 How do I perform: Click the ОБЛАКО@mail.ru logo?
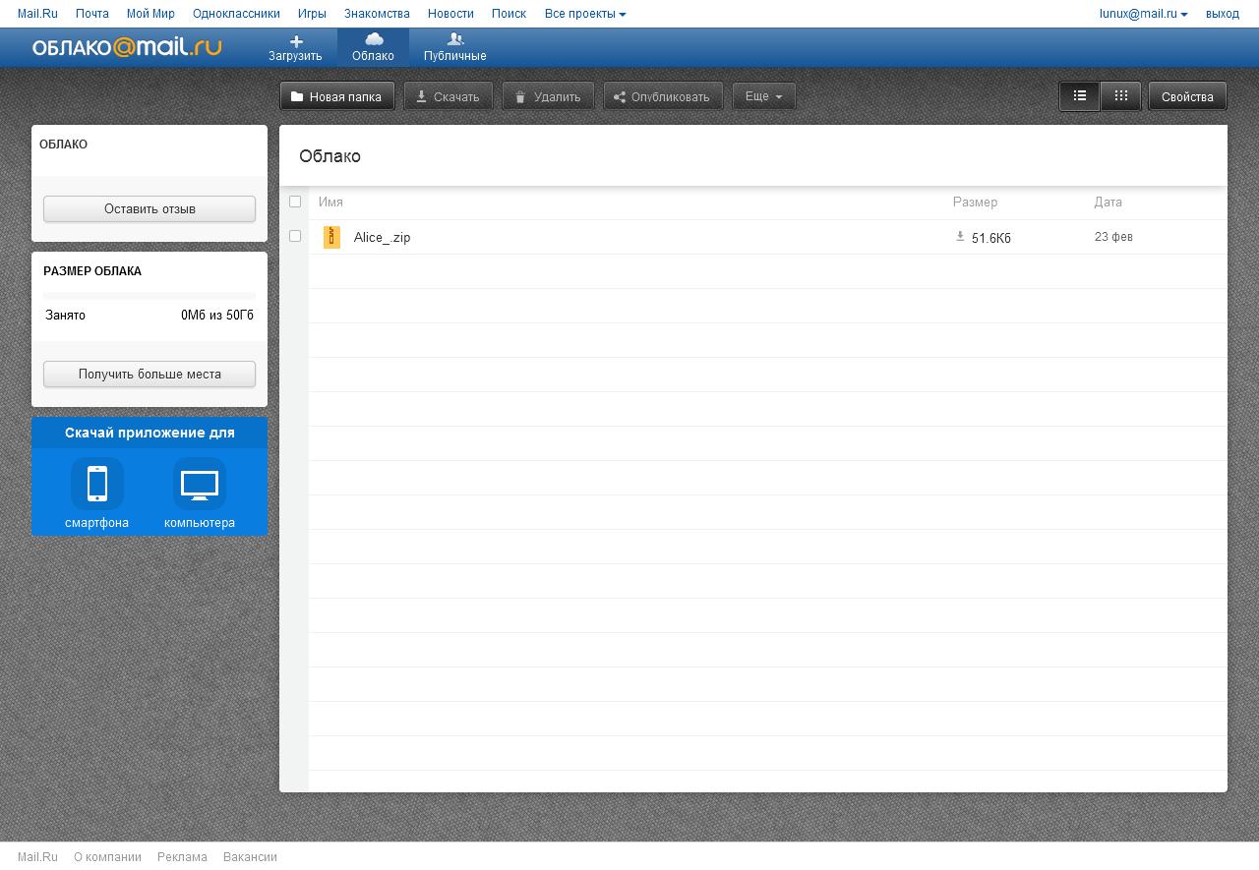127,47
